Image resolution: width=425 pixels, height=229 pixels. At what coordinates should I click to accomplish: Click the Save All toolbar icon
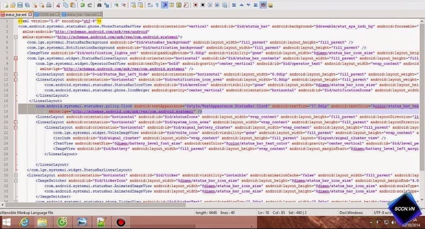[27, 5]
